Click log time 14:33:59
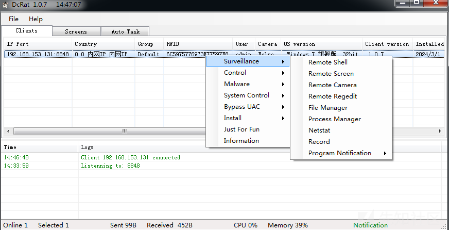Image resolution: width=449 pixels, height=230 pixels. point(16,166)
